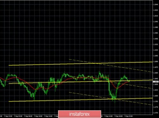Select the 1.2010 price level label
The height and width of the screenshot is (118, 159).
click(x=156, y=16)
